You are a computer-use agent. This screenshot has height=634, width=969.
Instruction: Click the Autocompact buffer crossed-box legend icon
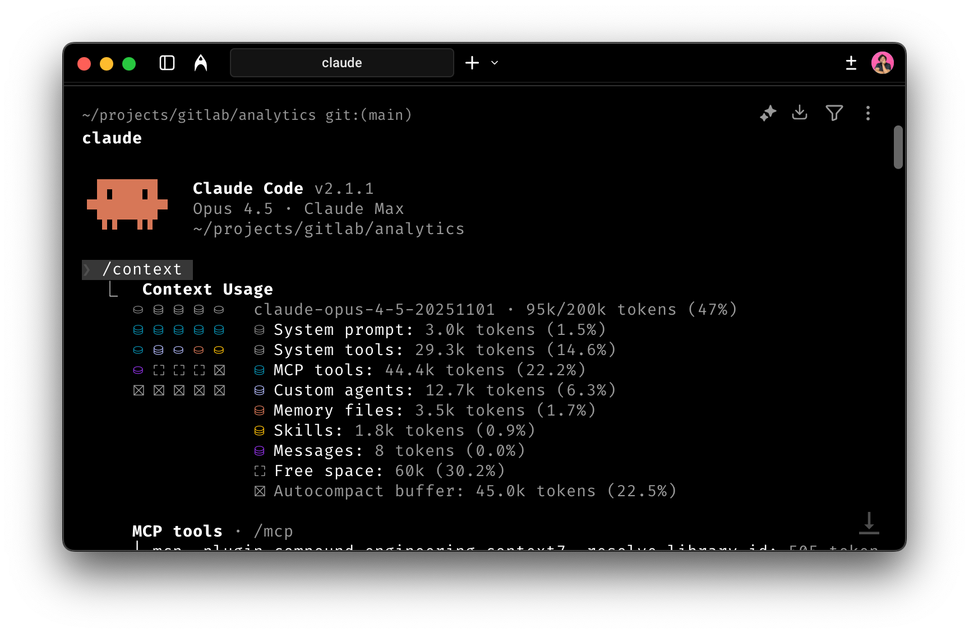click(259, 491)
